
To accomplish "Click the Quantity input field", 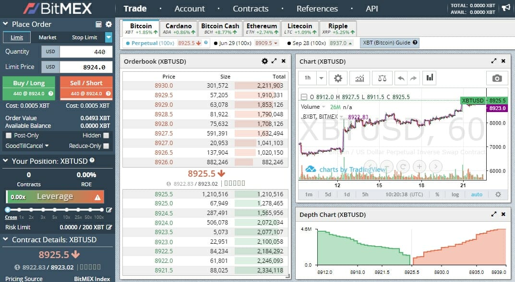I will point(86,52).
